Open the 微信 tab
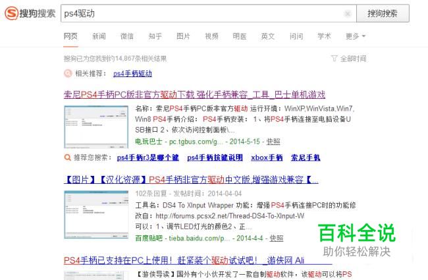Screen dimensions: 428x280 (x=127, y=36)
